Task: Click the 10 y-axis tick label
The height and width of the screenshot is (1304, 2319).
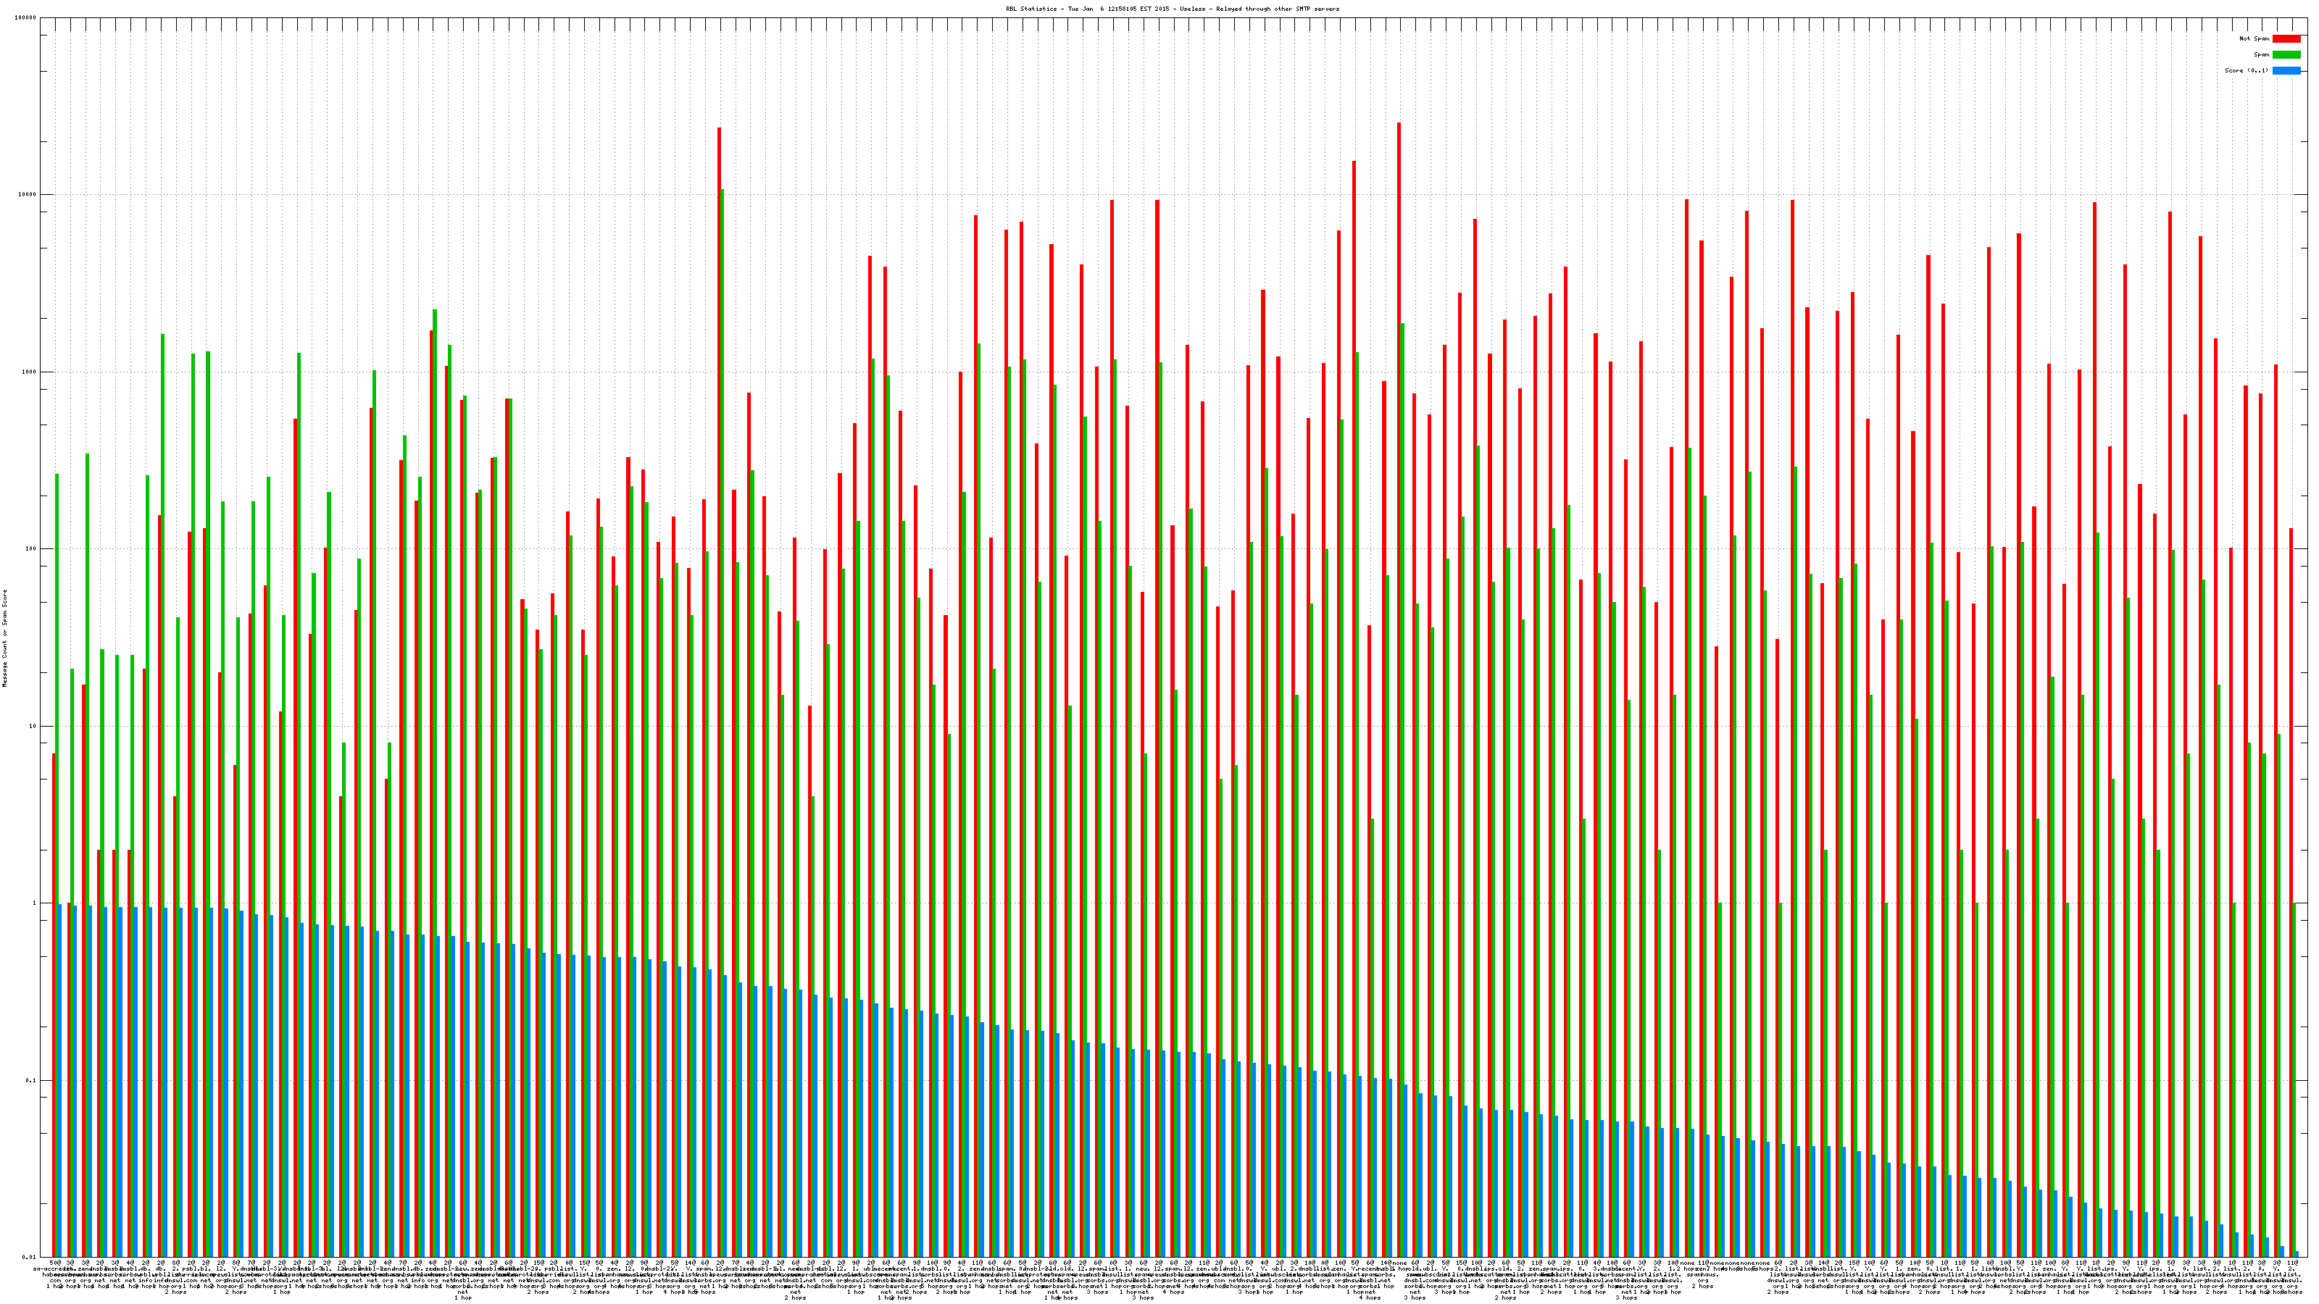Action: click(33, 726)
